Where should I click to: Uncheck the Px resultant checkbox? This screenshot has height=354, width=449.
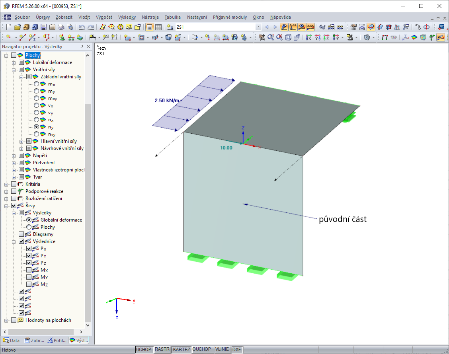point(29,249)
